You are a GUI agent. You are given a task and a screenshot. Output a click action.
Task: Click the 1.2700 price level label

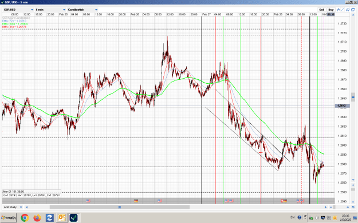[342, 51]
